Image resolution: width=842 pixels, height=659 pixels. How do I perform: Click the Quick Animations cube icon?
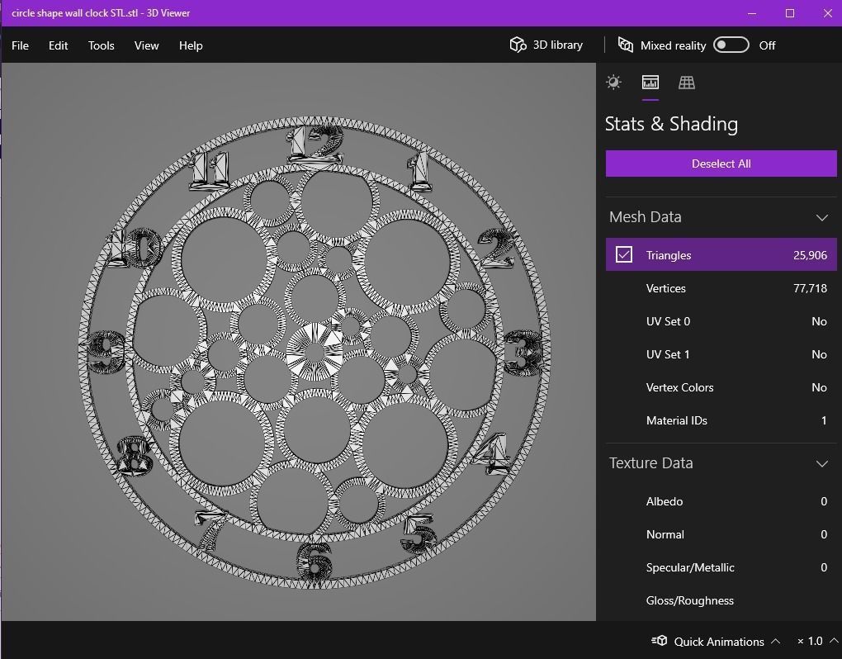[x=659, y=641]
